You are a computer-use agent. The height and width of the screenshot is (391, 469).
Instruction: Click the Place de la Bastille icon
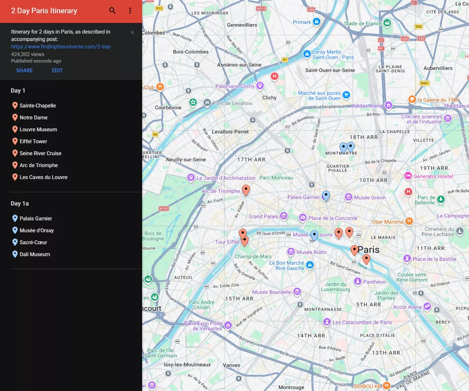[407, 259]
